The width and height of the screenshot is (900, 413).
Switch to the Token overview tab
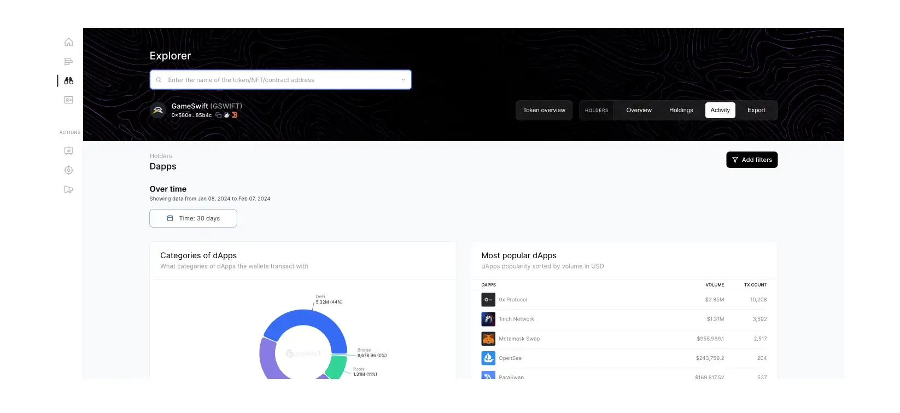point(543,110)
